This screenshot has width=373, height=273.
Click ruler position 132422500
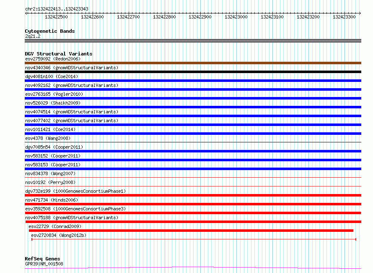tap(57, 17)
